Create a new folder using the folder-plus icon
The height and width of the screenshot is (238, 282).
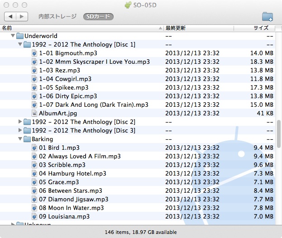pyautogui.click(x=268, y=17)
